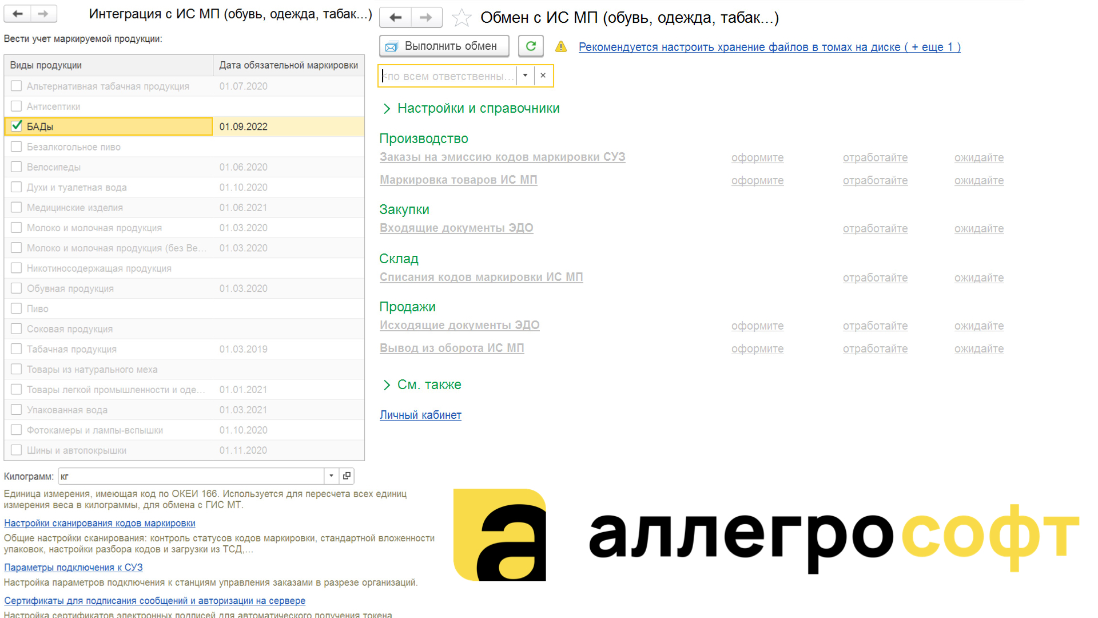The height and width of the screenshot is (618, 1098).
Task: Click Дата обязательной маркировки column header
Action: pos(289,65)
